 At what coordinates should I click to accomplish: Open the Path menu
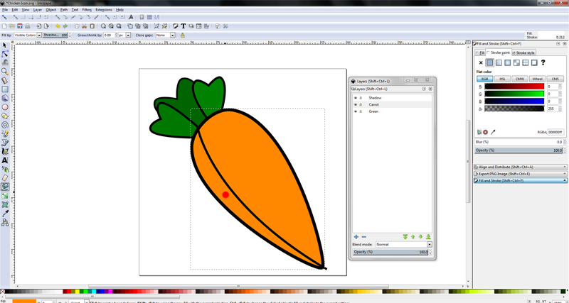(x=64, y=10)
